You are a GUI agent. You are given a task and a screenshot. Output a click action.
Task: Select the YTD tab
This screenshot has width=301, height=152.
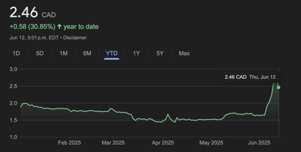click(111, 53)
